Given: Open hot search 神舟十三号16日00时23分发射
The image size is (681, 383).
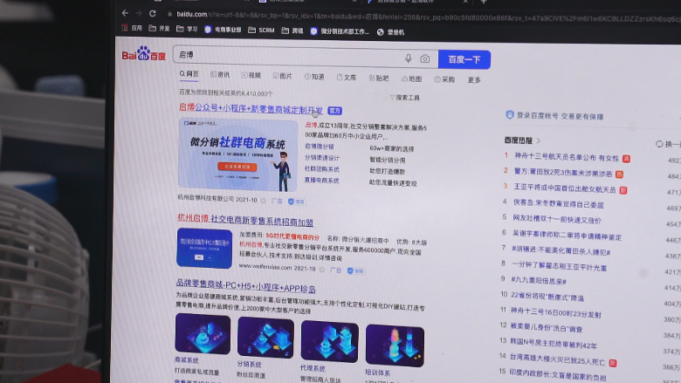Looking at the screenshot, I should [555, 312].
